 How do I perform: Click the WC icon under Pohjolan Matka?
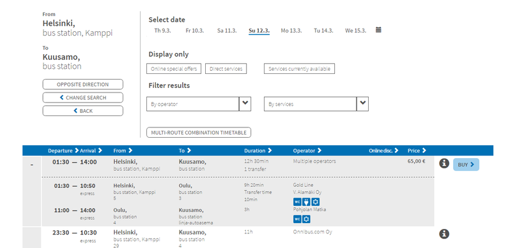point(297,219)
